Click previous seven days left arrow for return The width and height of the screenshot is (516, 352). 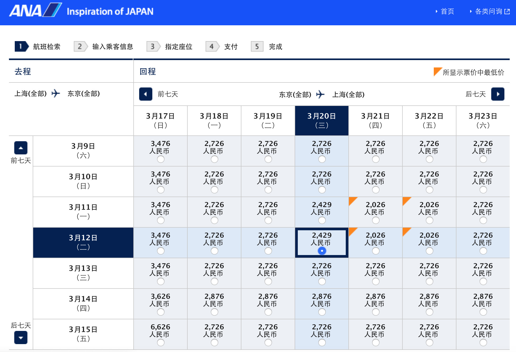[x=145, y=94]
